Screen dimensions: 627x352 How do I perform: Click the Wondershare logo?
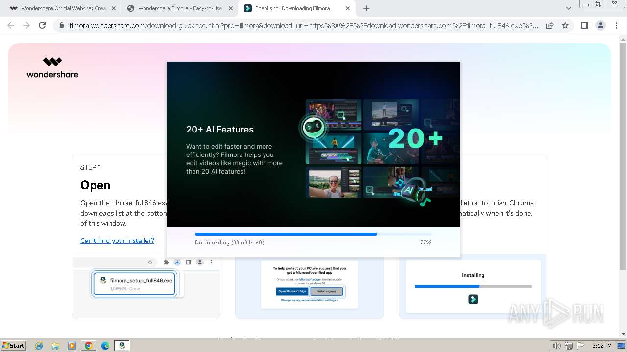(52, 67)
